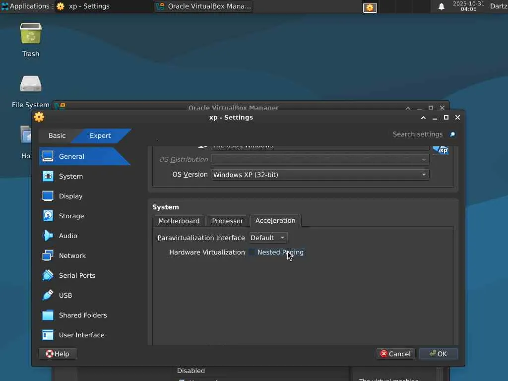The width and height of the screenshot is (508, 381).
Task: Open the User Interface settings category
Action: 84,335
